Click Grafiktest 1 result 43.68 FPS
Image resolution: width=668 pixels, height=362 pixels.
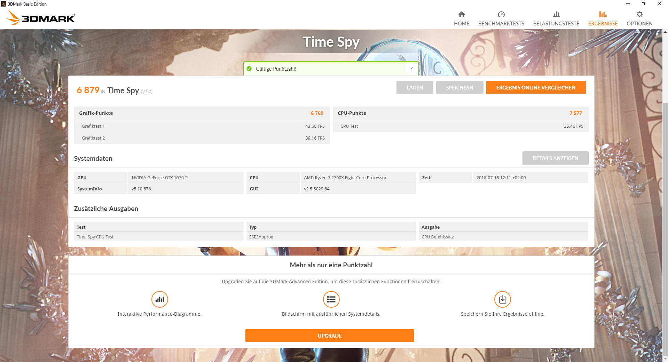[x=315, y=126]
